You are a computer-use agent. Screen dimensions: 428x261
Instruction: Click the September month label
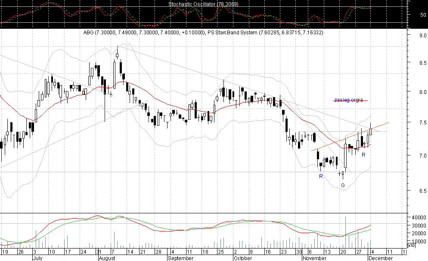(181, 258)
